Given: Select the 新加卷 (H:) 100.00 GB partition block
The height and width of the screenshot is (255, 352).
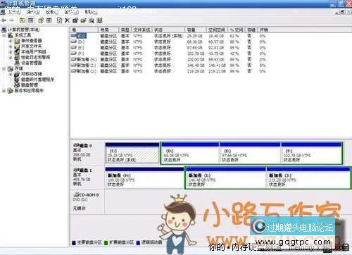Looking at the screenshot, I should [x=145, y=178].
